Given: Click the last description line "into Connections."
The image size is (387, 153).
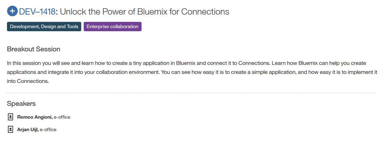Looking at the screenshot, I should click(28, 81).
